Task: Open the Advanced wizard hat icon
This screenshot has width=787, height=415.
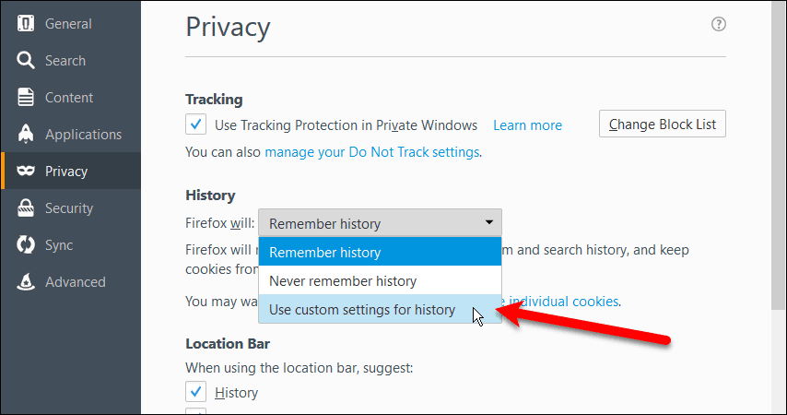Action: point(26,282)
